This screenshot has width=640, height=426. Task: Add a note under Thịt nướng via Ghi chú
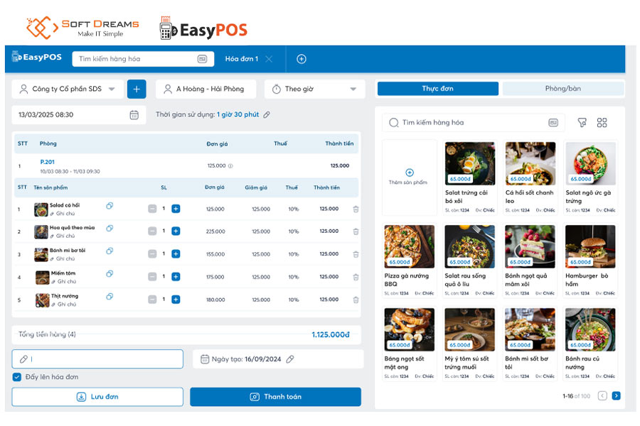click(x=64, y=305)
